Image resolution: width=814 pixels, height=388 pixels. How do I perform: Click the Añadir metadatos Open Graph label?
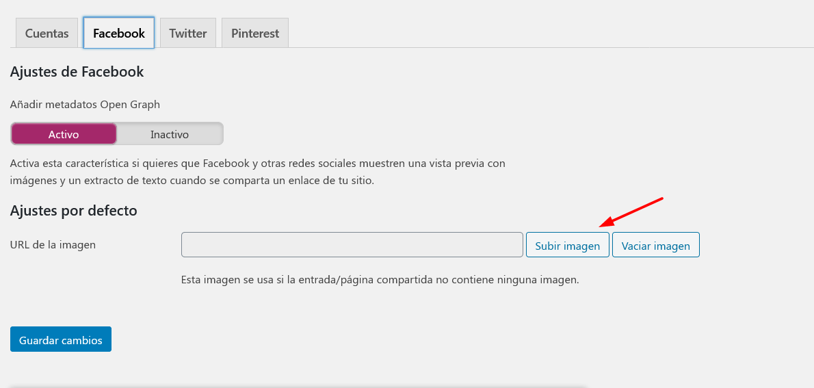pos(85,105)
